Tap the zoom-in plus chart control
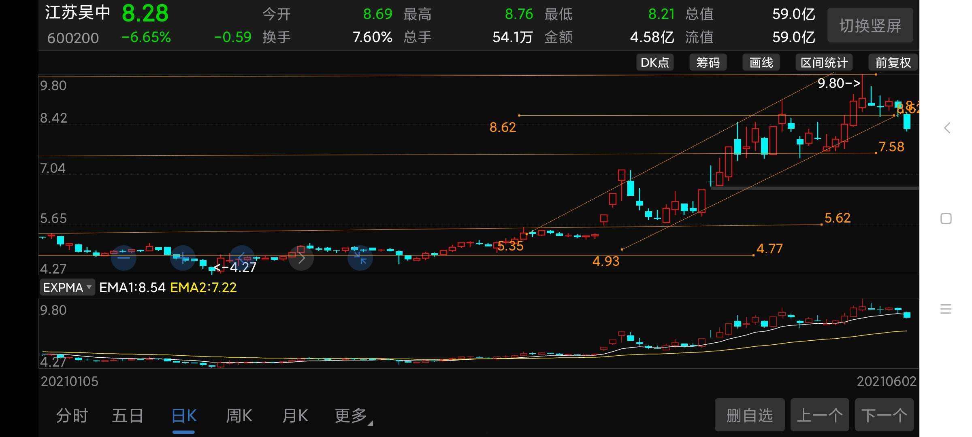Screen dimensions: 972x437 [183, 258]
